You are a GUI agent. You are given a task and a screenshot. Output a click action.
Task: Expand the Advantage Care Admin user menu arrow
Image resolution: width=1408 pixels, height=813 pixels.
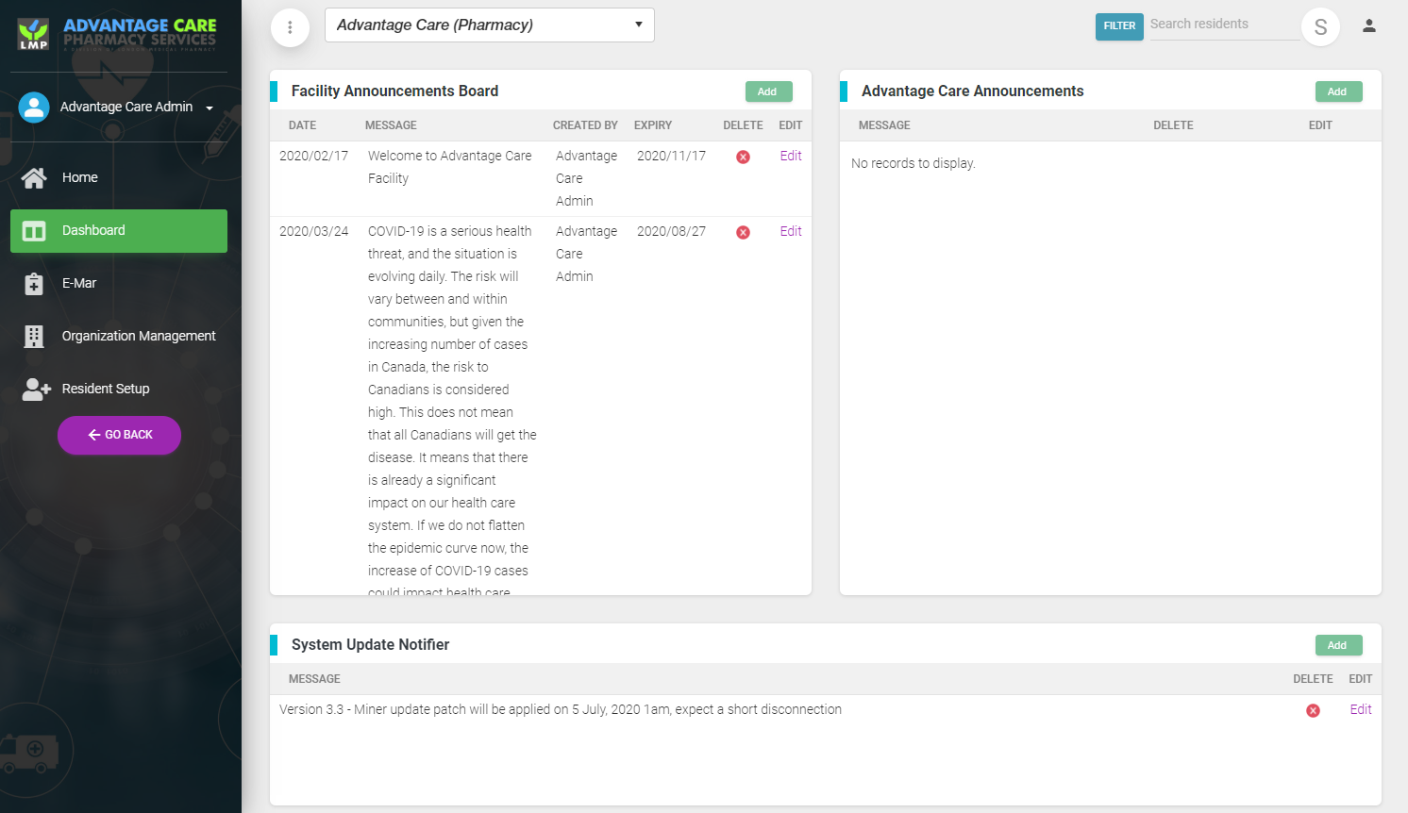coord(210,108)
